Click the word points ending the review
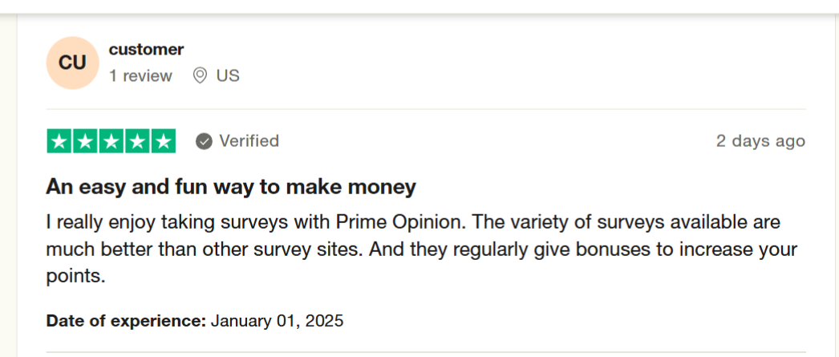This screenshot has width=839, height=357. pos(73,278)
